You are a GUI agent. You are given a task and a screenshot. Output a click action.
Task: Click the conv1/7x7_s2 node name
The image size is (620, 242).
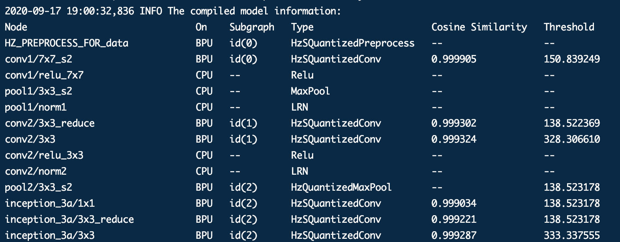coord(38,59)
